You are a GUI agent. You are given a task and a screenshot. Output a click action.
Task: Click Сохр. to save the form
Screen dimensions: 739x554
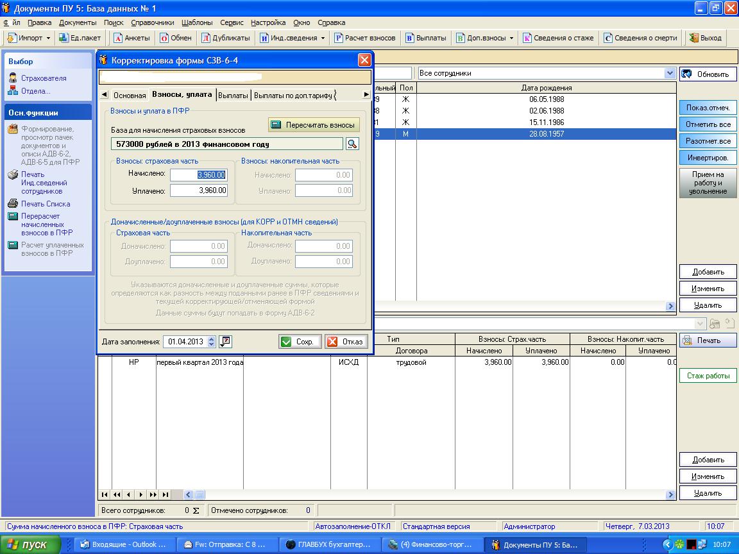[300, 342]
